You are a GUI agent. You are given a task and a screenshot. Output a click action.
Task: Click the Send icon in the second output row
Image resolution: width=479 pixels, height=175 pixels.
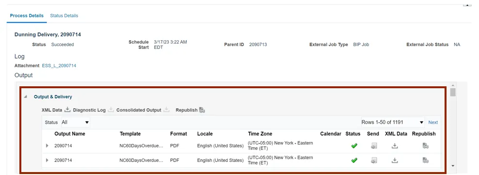(x=374, y=160)
